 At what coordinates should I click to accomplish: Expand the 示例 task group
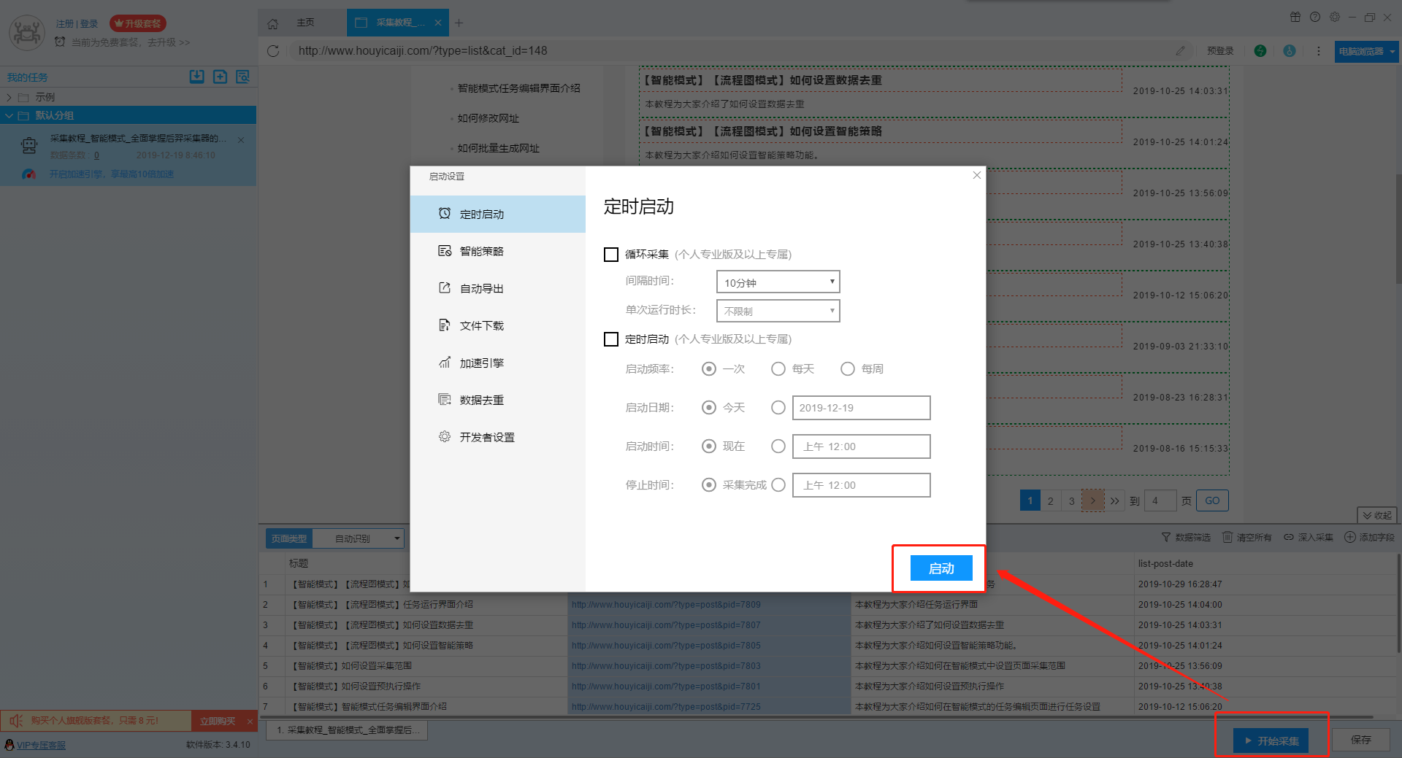click(9, 97)
